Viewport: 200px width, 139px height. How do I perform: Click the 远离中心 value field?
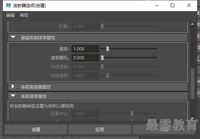pyautogui.click(x=85, y=114)
